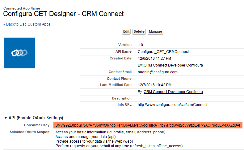Screen dimensions: 244x150
Task: Select the contact email haobin@configura.com
Action: coord(158,72)
